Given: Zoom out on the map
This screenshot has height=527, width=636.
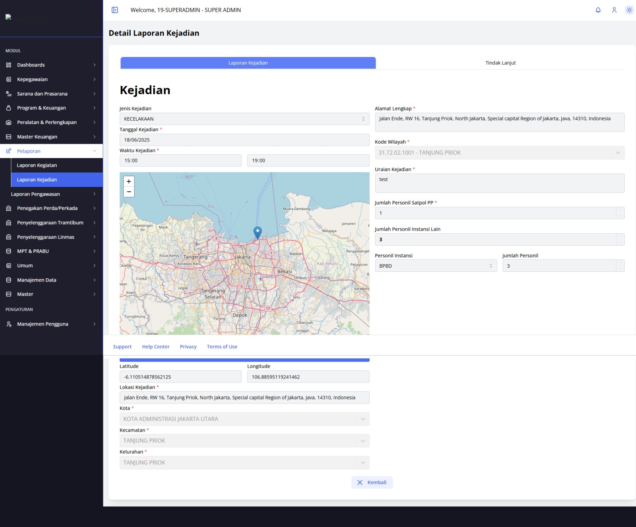Looking at the screenshot, I should point(129,192).
